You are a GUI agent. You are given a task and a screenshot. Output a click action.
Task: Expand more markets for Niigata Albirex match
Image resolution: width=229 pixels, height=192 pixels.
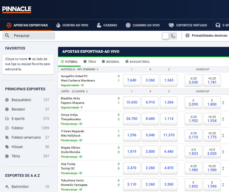pos(223,152)
